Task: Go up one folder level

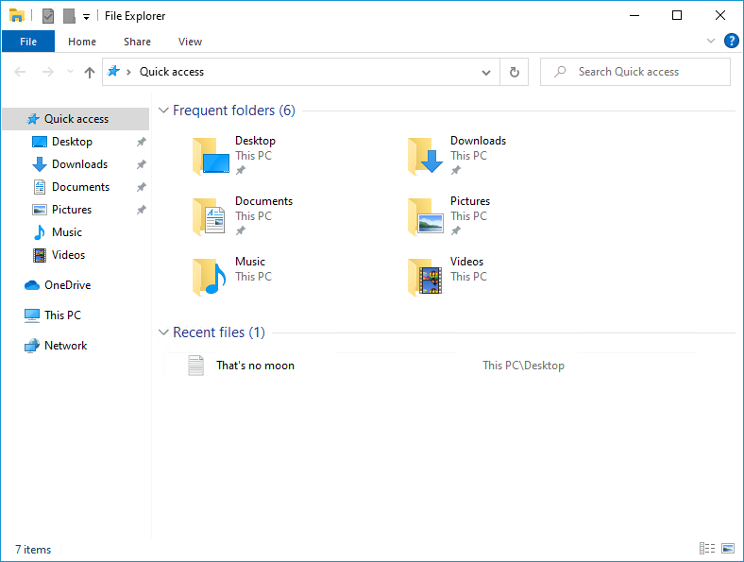Action: [x=89, y=72]
